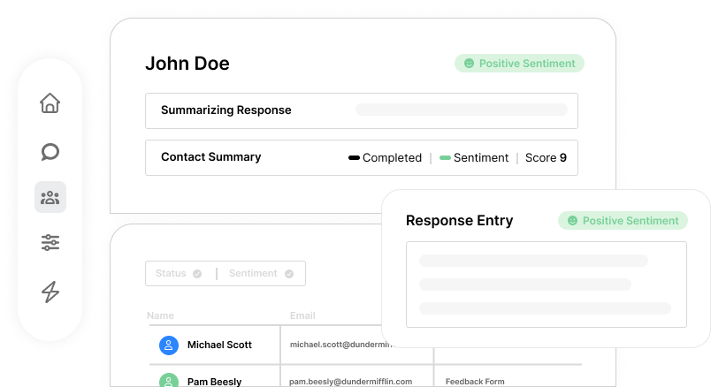Select the Contacts people icon in sidebar
This screenshot has height=387, width=711.
(x=50, y=197)
